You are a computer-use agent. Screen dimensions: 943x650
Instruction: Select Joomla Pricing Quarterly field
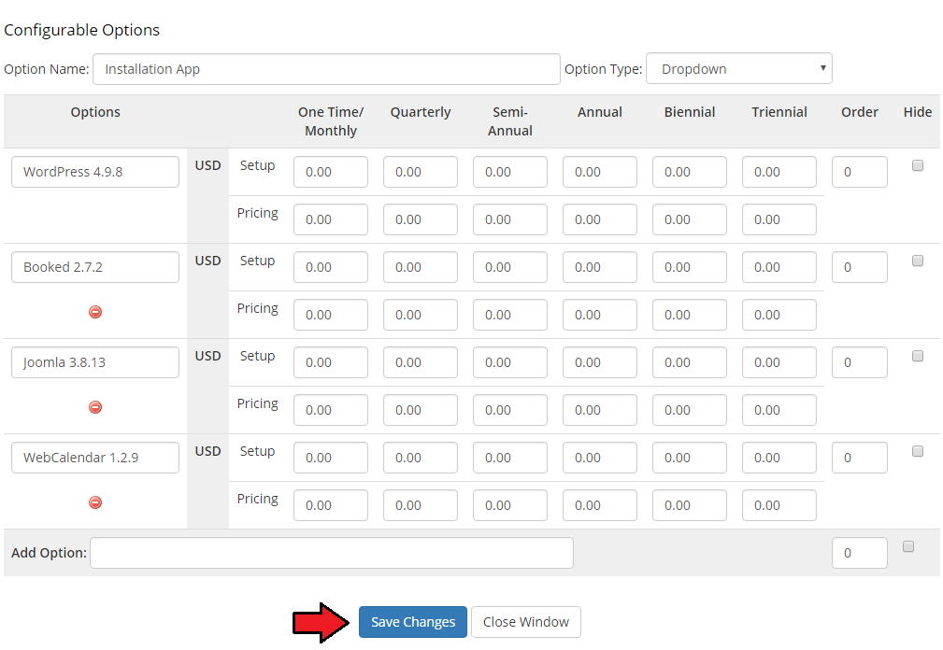421,410
